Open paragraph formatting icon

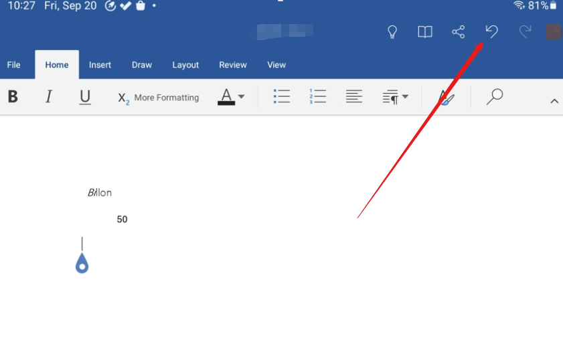[x=391, y=97]
